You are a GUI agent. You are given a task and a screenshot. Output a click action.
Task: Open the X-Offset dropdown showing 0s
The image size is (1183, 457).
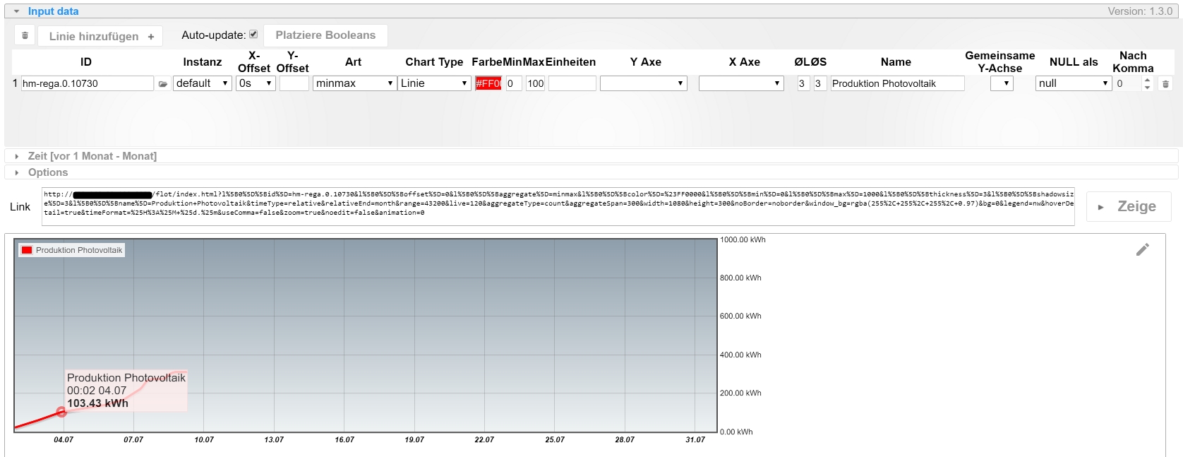pyautogui.click(x=256, y=83)
